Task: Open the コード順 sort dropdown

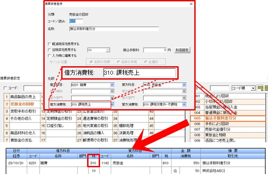Action: point(253,88)
